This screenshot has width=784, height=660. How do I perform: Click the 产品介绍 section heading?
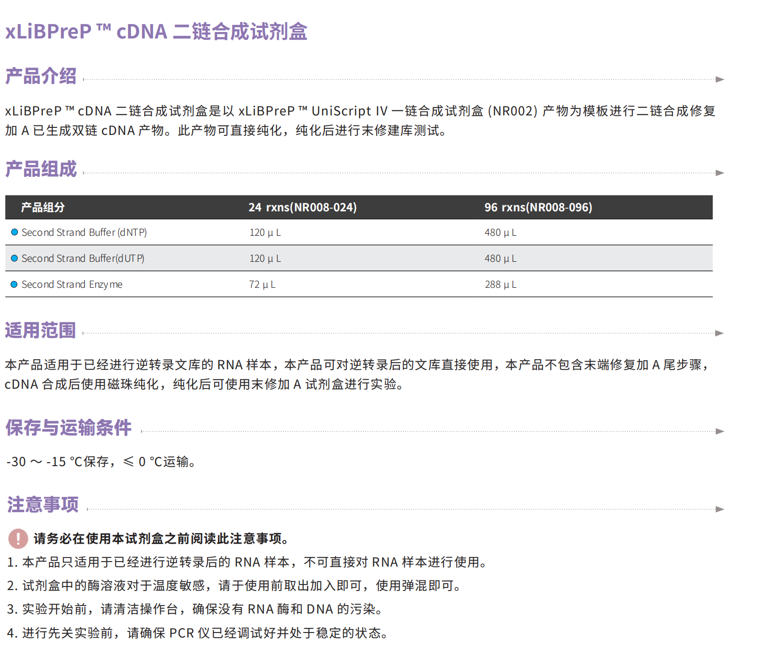tap(41, 76)
